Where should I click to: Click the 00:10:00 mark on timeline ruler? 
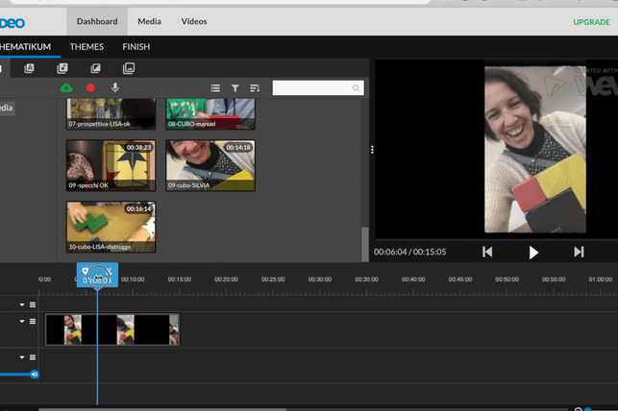click(133, 279)
